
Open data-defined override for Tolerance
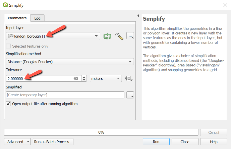coord(129,79)
